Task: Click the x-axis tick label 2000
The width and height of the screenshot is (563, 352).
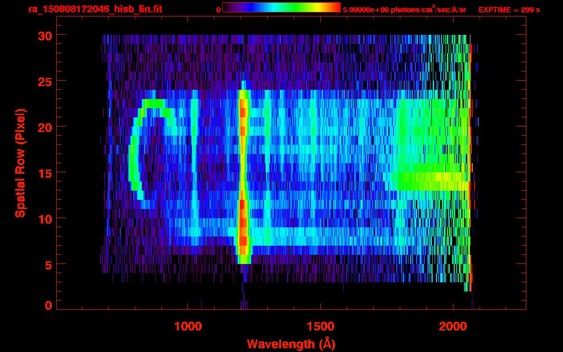Action: pos(452,327)
